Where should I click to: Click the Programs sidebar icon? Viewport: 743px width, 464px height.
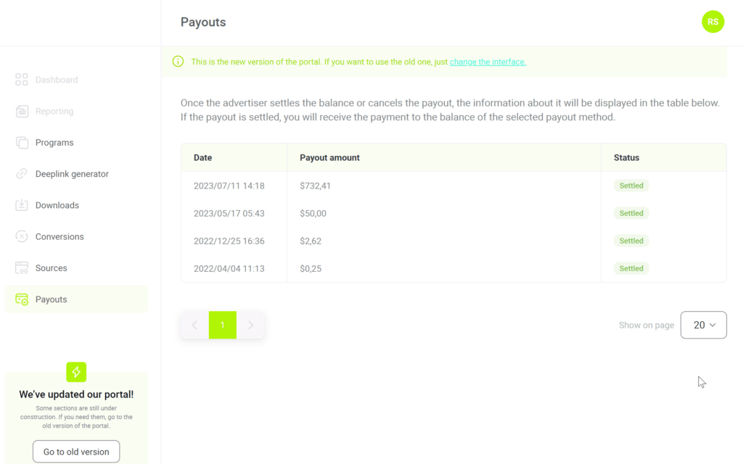pyautogui.click(x=22, y=142)
